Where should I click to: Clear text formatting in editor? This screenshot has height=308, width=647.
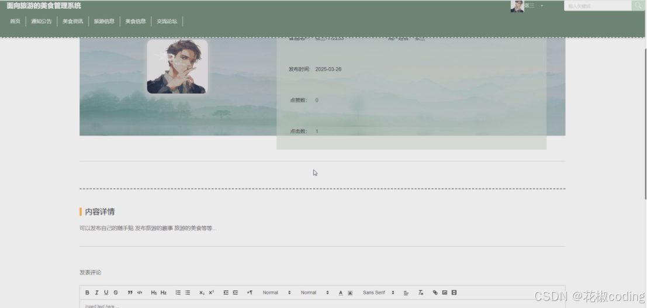pyautogui.click(x=420, y=292)
